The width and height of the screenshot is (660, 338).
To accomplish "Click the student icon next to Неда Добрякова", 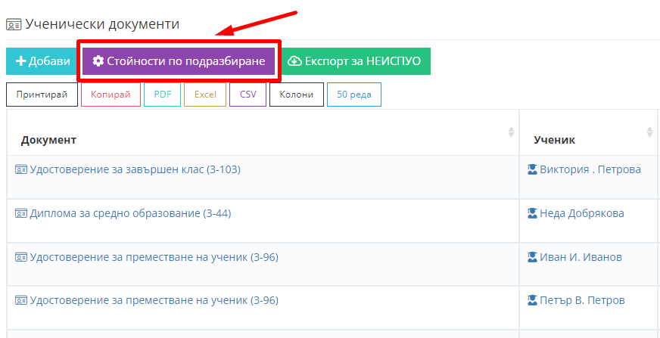I will (x=532, y=213).
